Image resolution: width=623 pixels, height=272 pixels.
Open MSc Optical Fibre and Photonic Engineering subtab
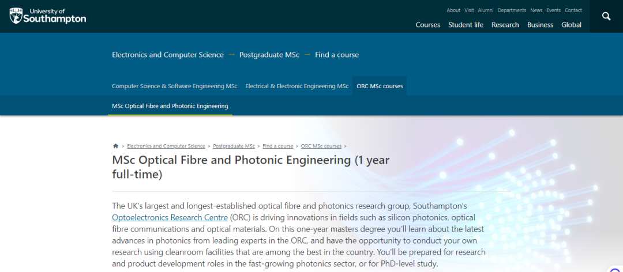point(170,106)
